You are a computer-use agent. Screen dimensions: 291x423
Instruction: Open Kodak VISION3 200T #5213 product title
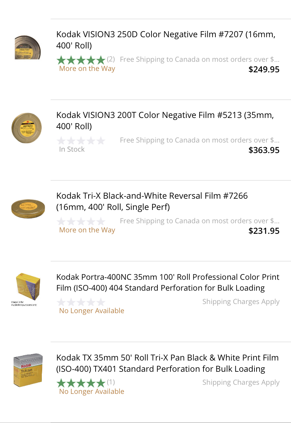tap(165, 121)
